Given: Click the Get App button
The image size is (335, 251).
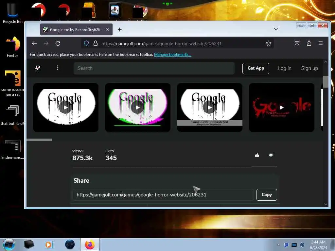Looking at the screenshot, I should [x=256, y=68].
